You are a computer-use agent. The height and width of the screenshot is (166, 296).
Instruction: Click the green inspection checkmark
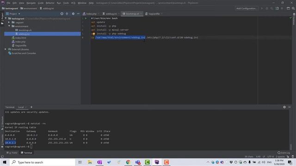(290, 18)
